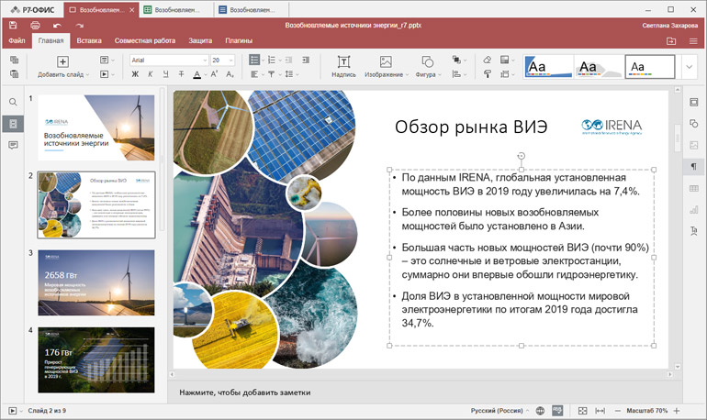Toggle underline formatting (Ч) in toolbar
The image size is (707, 420).
click(x=165, y=74)
